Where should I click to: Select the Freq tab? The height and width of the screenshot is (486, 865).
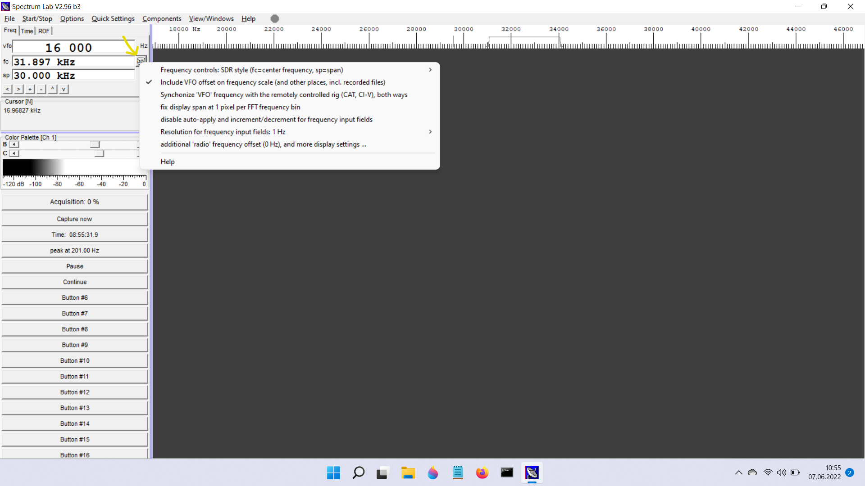coord(10,30)
